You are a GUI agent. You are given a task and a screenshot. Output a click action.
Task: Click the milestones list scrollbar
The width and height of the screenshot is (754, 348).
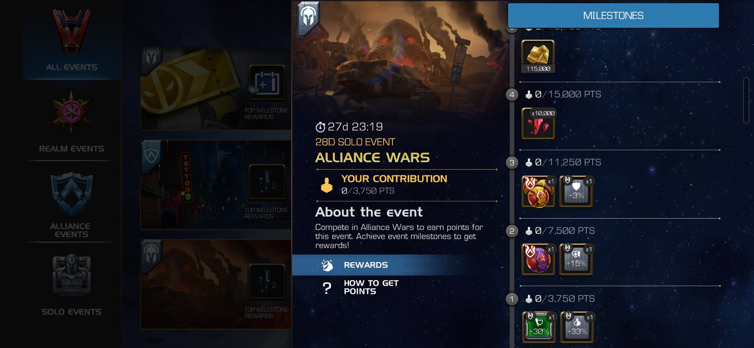coord(746,100)
